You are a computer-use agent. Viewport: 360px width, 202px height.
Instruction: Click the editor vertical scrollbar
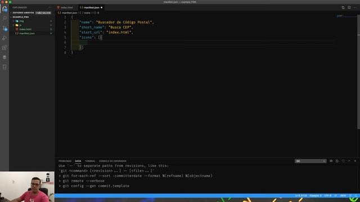point(359,71)
